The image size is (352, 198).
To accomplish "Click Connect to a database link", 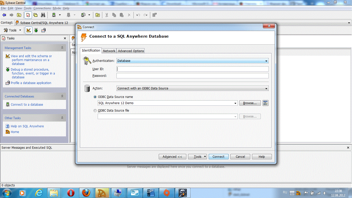I will tap(27, 105).
